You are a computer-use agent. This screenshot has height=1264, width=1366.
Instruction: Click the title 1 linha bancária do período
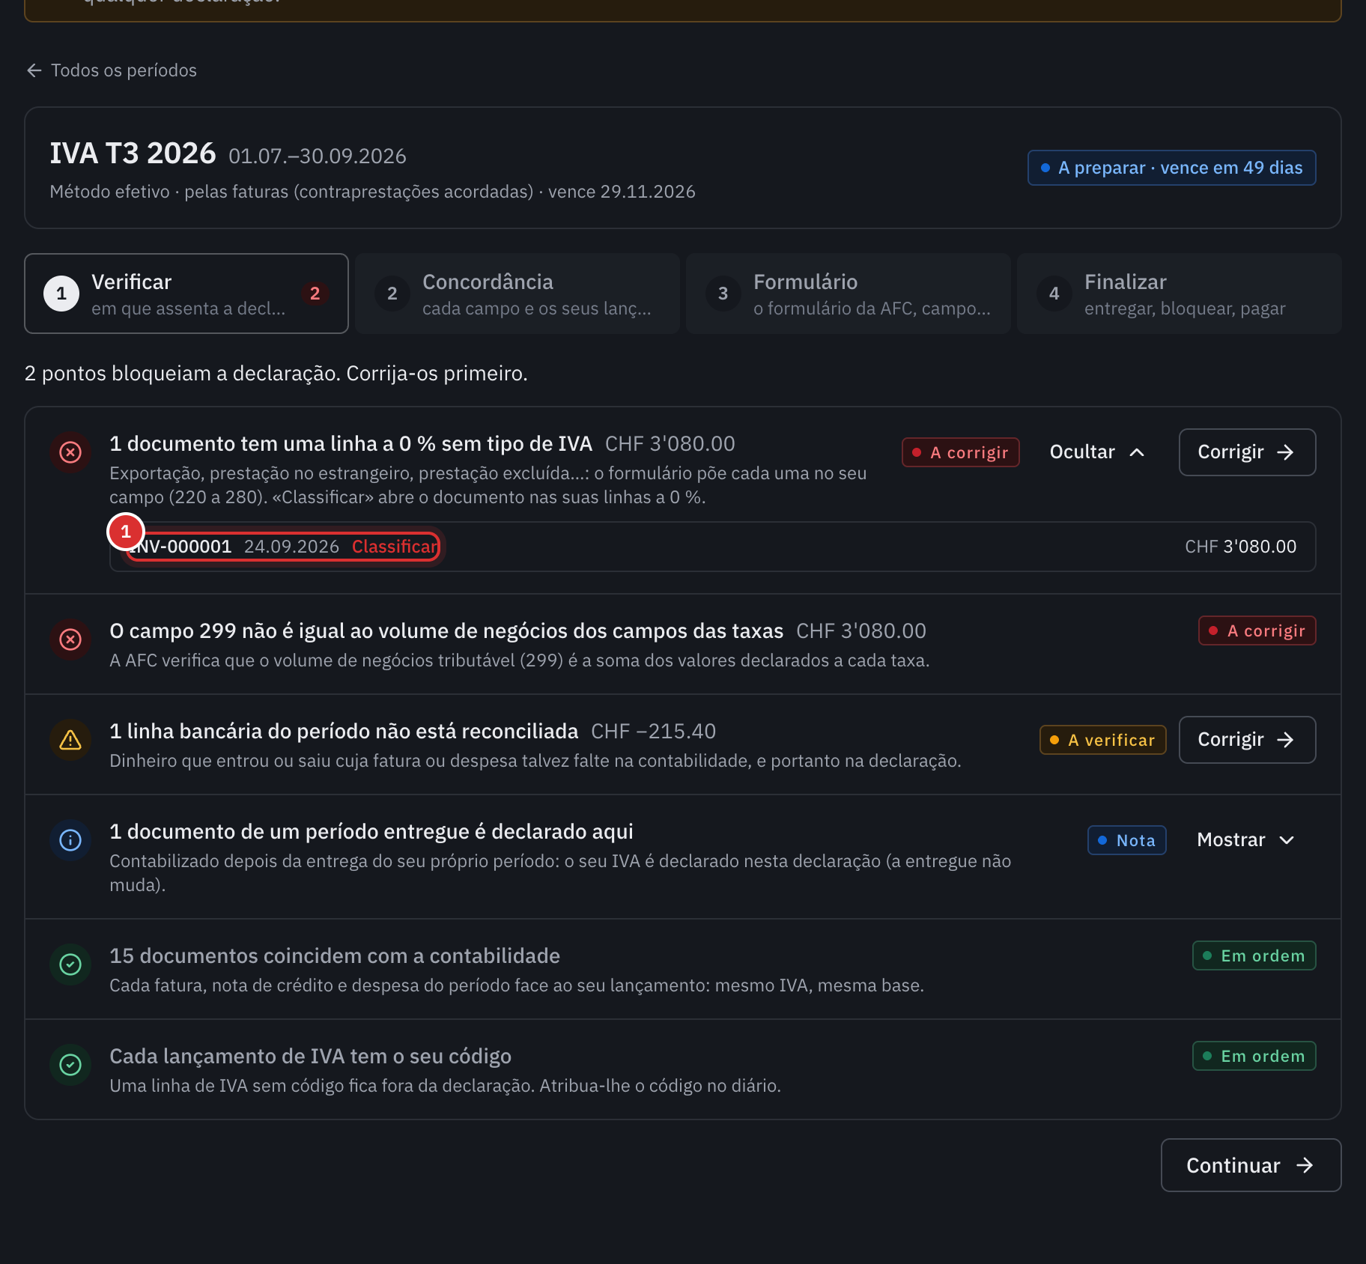344,731
